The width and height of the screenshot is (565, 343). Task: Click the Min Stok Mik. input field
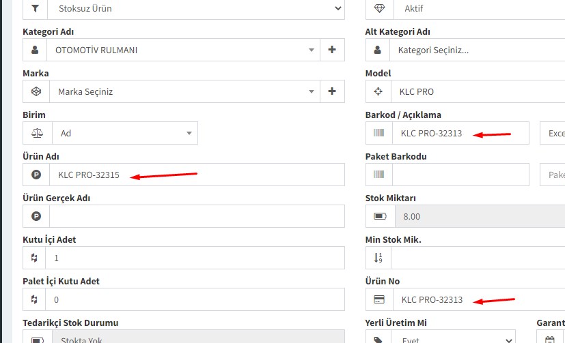[x=478, y=258]
